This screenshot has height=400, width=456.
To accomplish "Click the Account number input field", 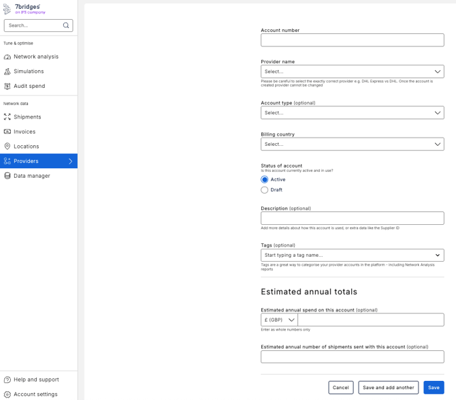I will point(352,40).
